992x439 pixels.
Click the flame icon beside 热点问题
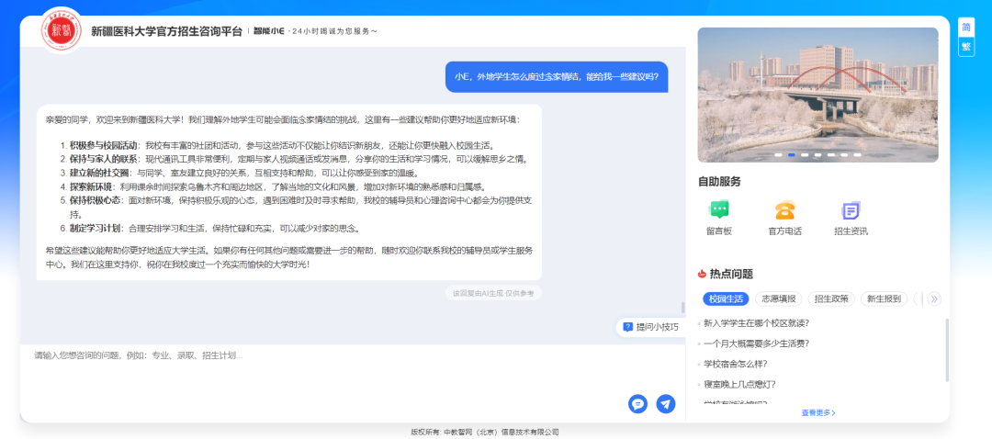click(x=703, y=274)
